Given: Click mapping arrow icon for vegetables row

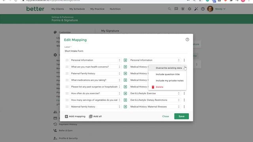Looking at the screenshot, I should click(125, 100).
